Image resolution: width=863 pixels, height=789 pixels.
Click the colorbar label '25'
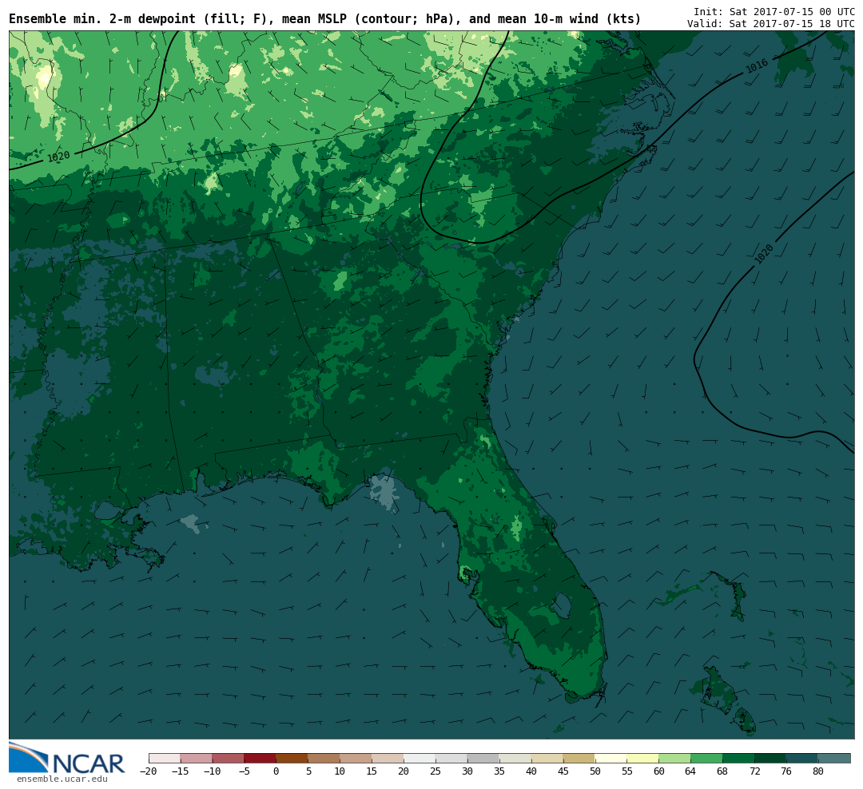click(435, 771)
